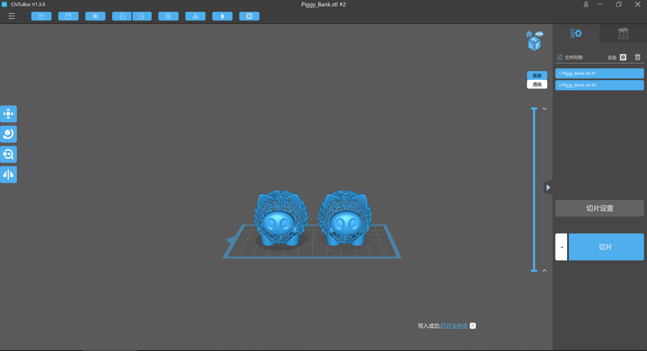
Task: Select the Mirror tool on left sidebar
Action: coord(8,174)
